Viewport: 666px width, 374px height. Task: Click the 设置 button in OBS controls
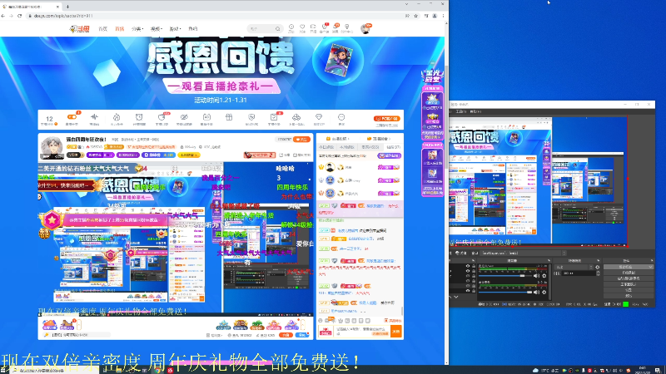(x=629, y=290)
